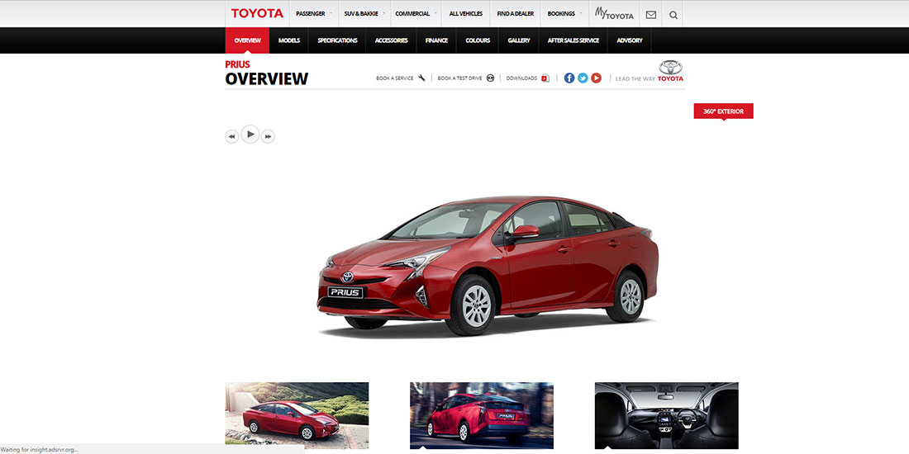Select the Overview tab
909x454 pixels.
coord(248,40)
